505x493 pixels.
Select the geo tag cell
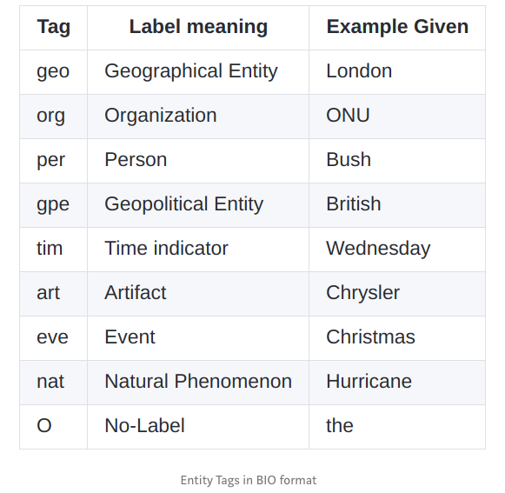(54, 72)
